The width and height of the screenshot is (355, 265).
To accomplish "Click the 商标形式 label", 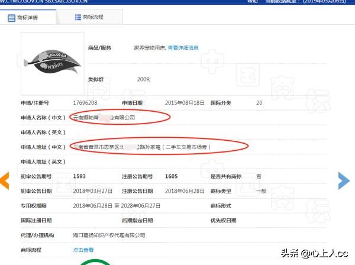I will (221, 206).
